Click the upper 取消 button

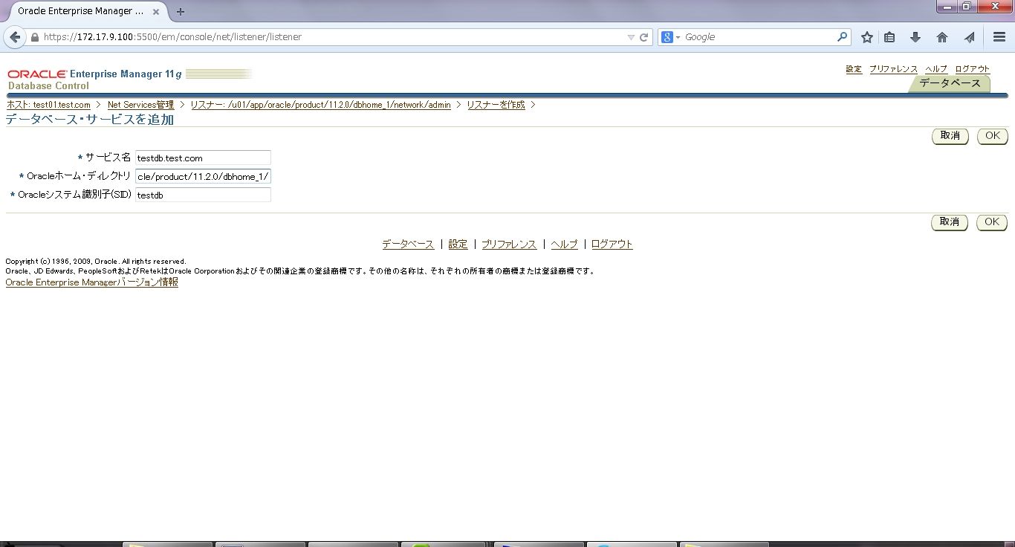click(x=950, y=136)
